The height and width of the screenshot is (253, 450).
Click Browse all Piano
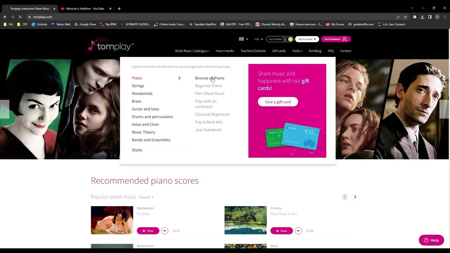(210, 78)
